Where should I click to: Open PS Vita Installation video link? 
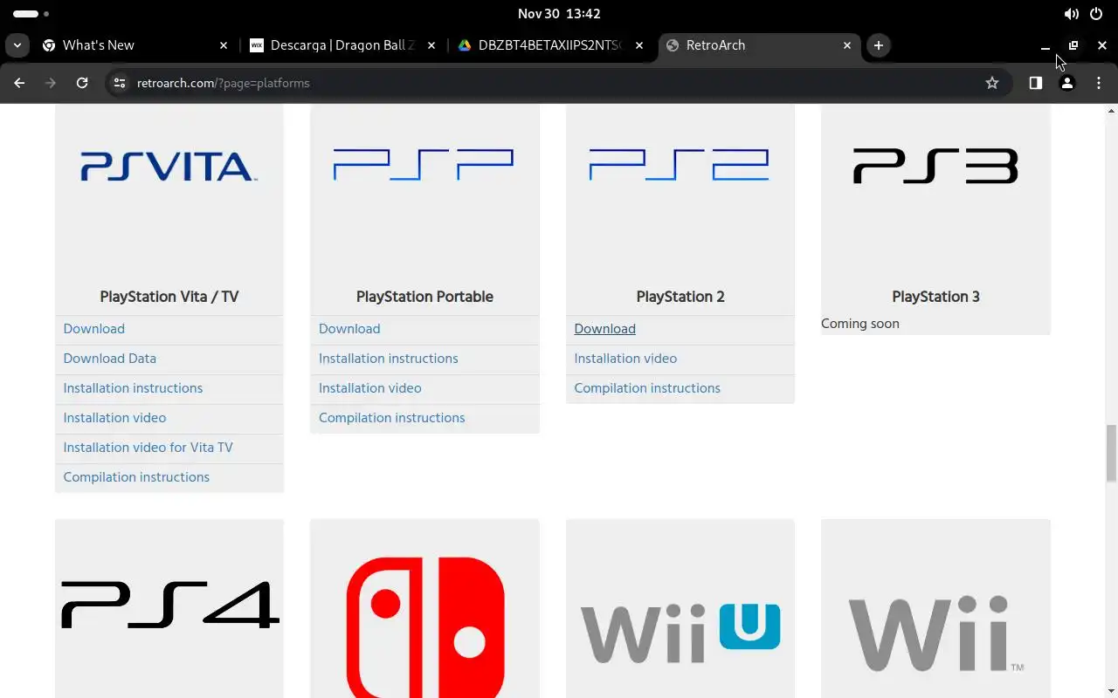pos(114,418)
